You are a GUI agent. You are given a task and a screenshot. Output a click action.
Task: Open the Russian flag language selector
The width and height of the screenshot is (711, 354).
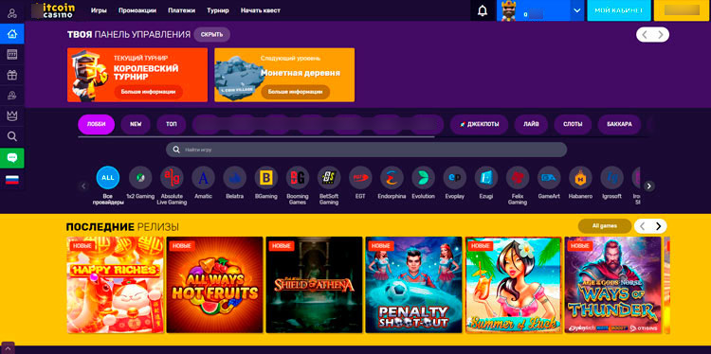(12, 180)
